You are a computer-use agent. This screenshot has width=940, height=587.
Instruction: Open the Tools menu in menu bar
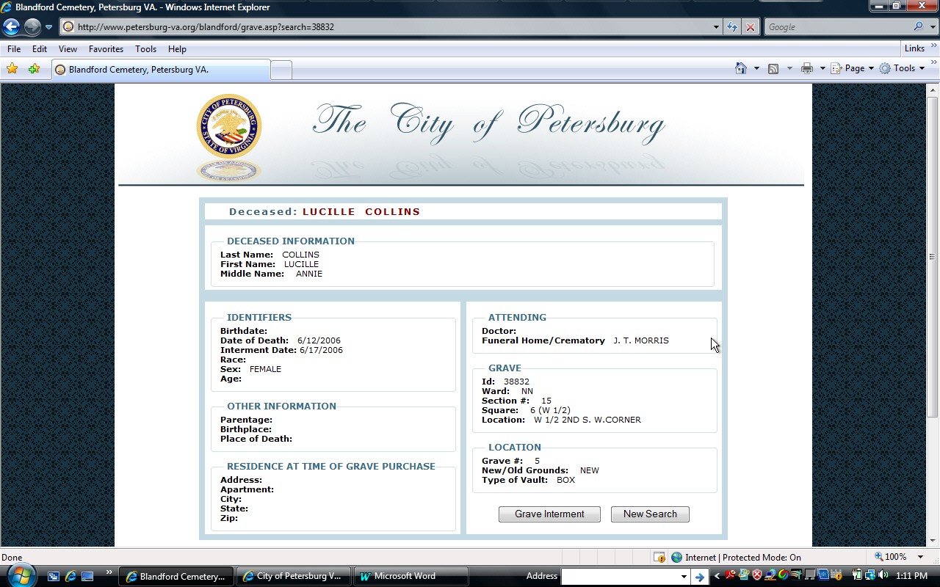click(145, 49)
